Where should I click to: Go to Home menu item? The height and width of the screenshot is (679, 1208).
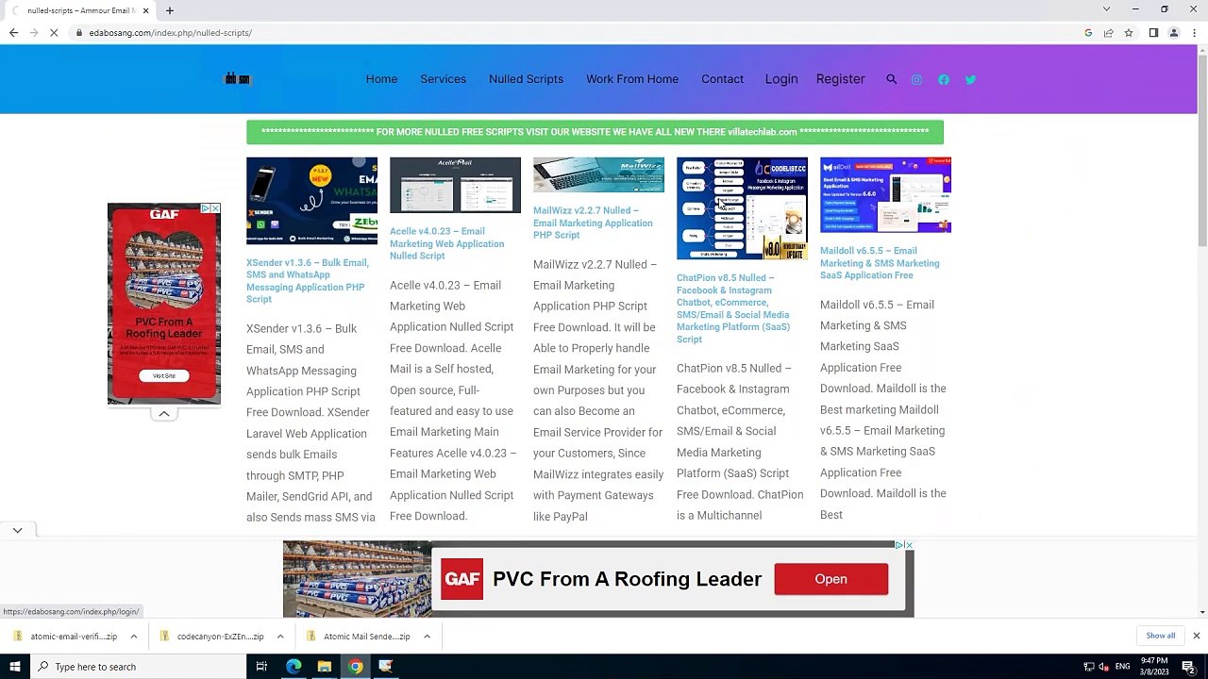(381, 79)
